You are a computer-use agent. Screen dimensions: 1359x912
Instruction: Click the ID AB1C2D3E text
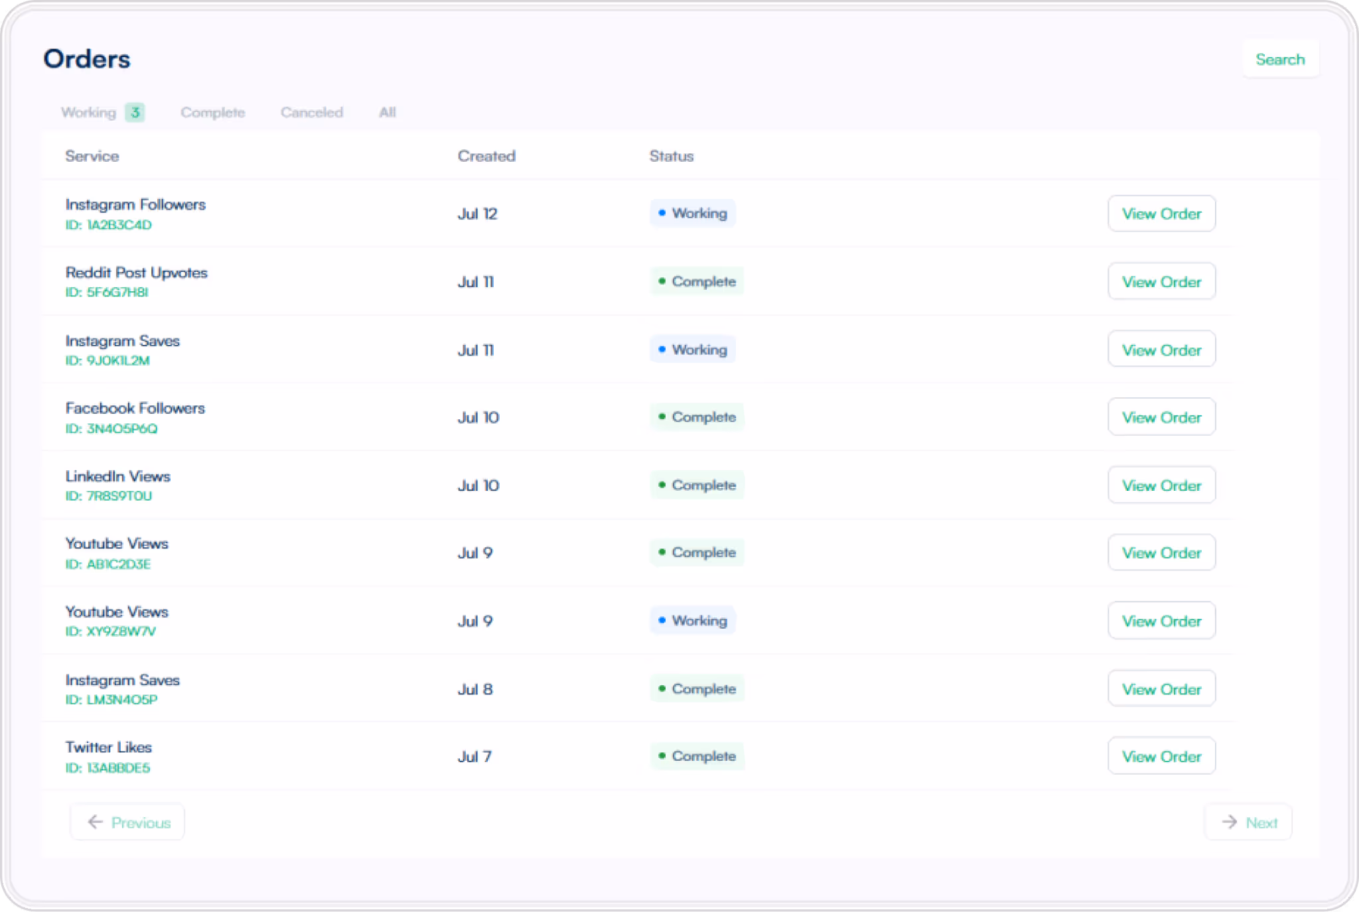107,564
